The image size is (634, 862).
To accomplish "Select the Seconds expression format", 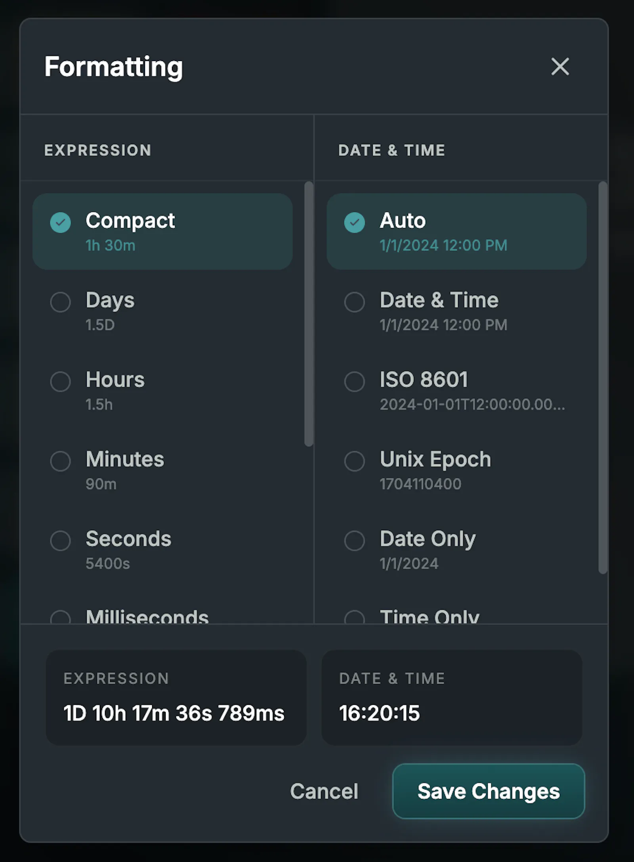I will pyautogui.click(x=162, y=550).
